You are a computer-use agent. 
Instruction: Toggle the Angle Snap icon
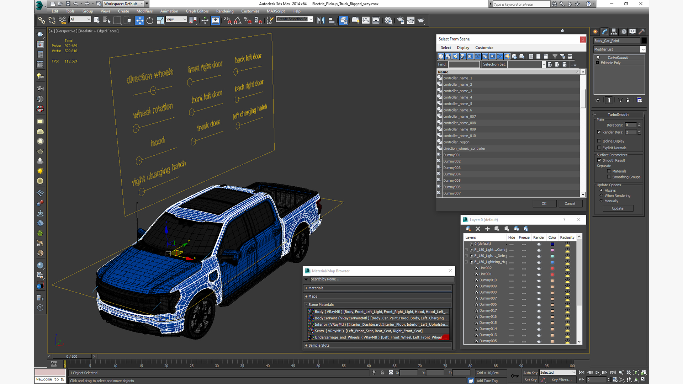pyautogui.click(x=238, y=20)
